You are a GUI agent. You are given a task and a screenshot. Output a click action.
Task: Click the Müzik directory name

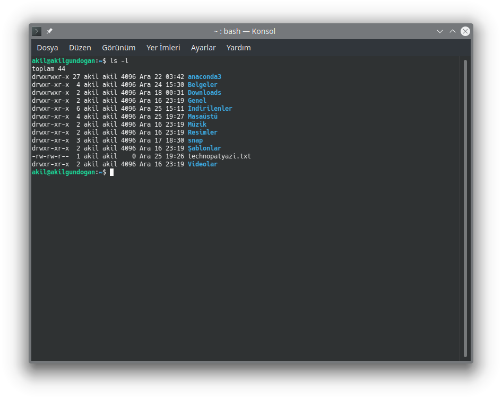tap(197, 125)
